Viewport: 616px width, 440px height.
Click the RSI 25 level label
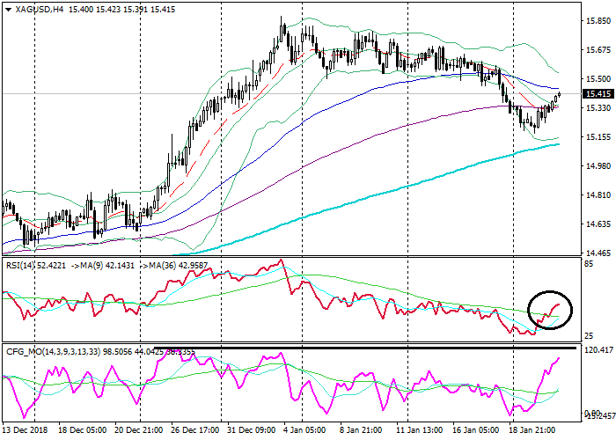[589, 337]
